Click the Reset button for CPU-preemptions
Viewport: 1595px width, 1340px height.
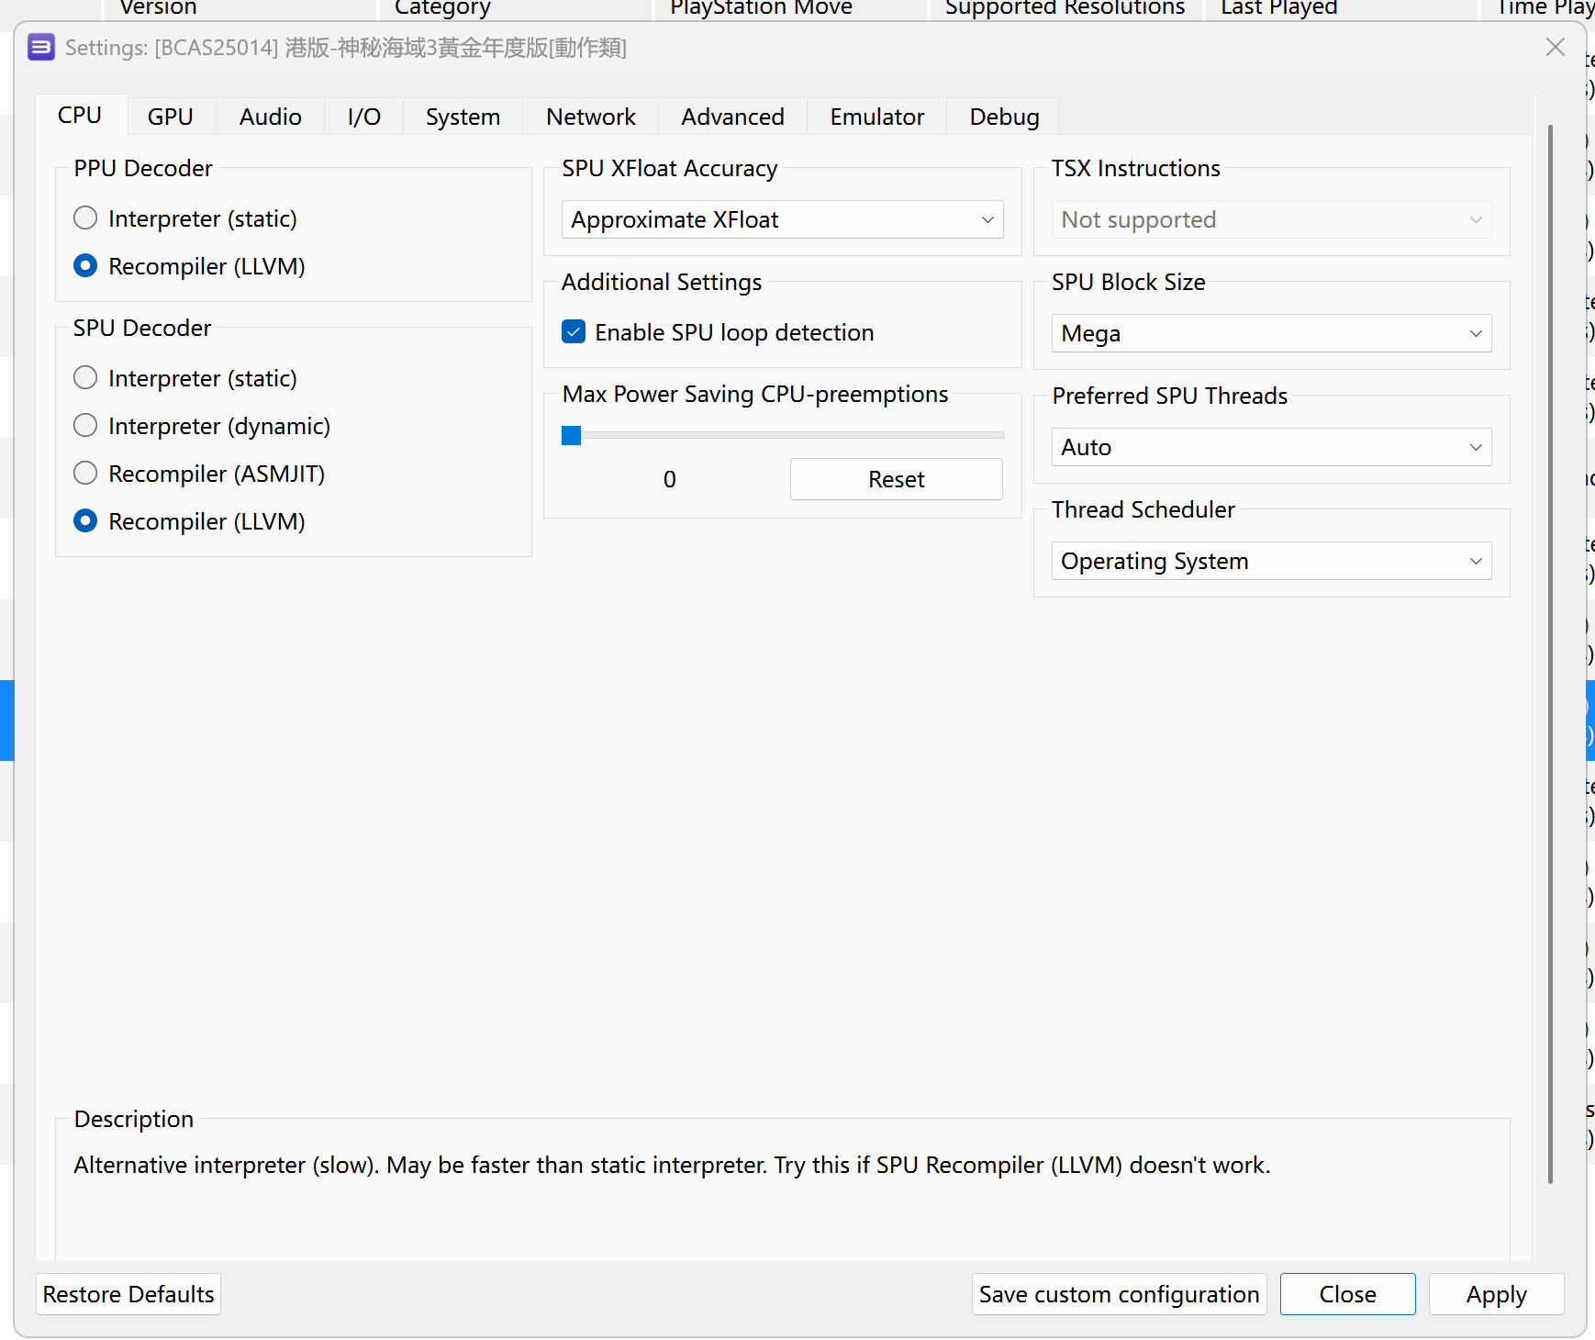click(897, 479)
